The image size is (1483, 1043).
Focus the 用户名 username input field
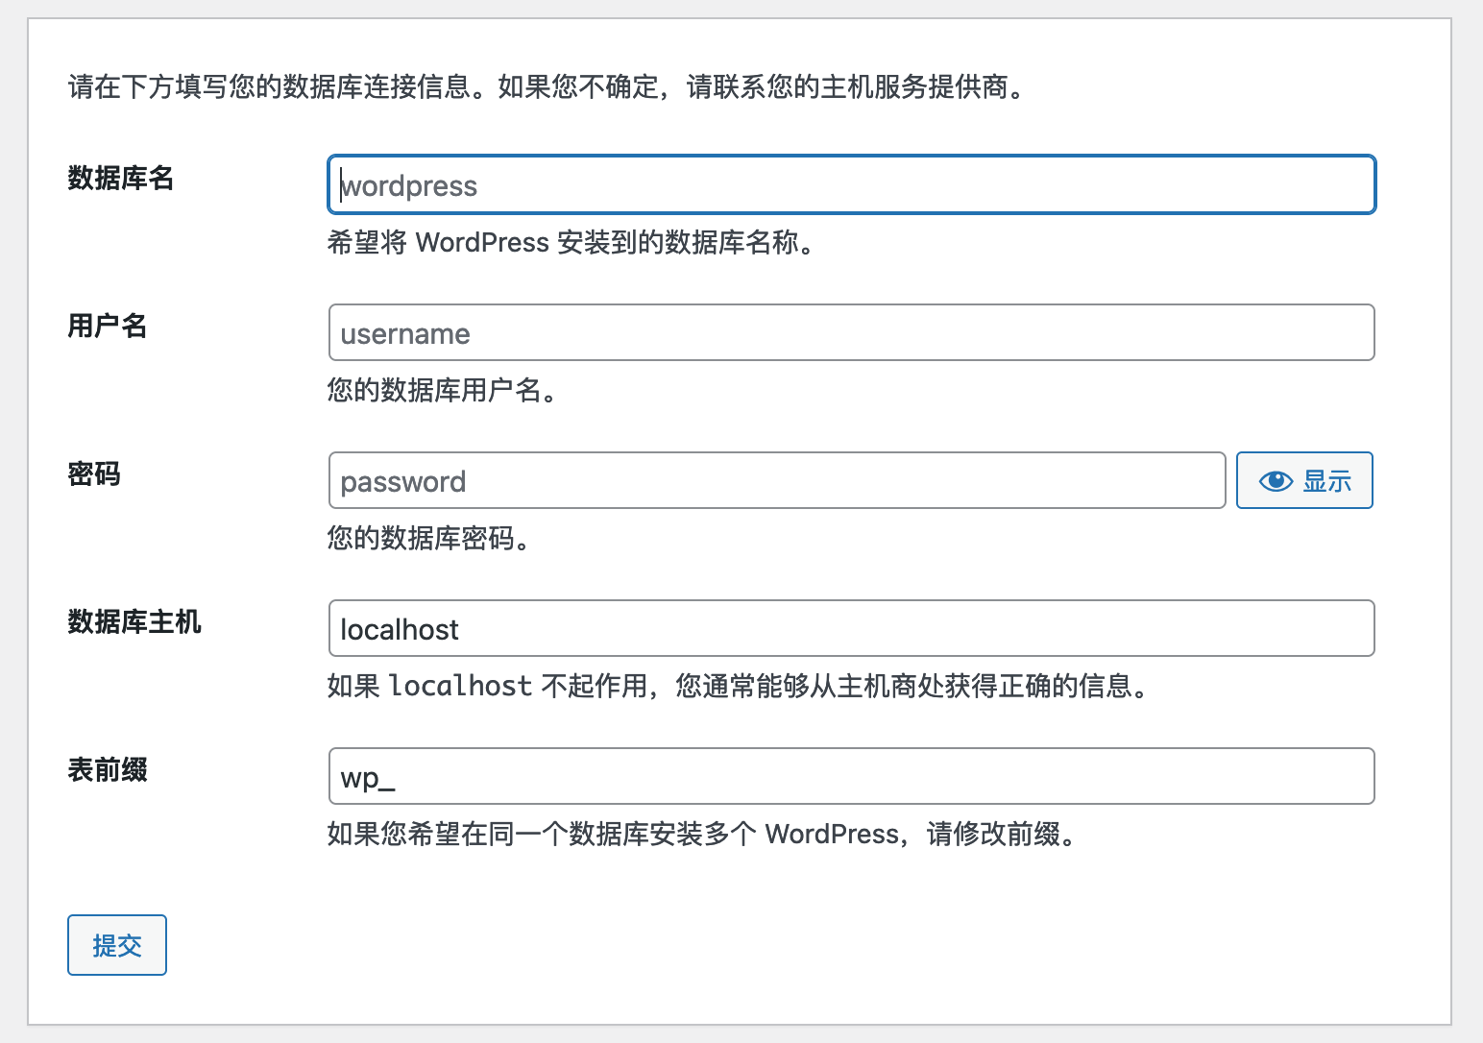pyautogui.click(x=851, y=332)
